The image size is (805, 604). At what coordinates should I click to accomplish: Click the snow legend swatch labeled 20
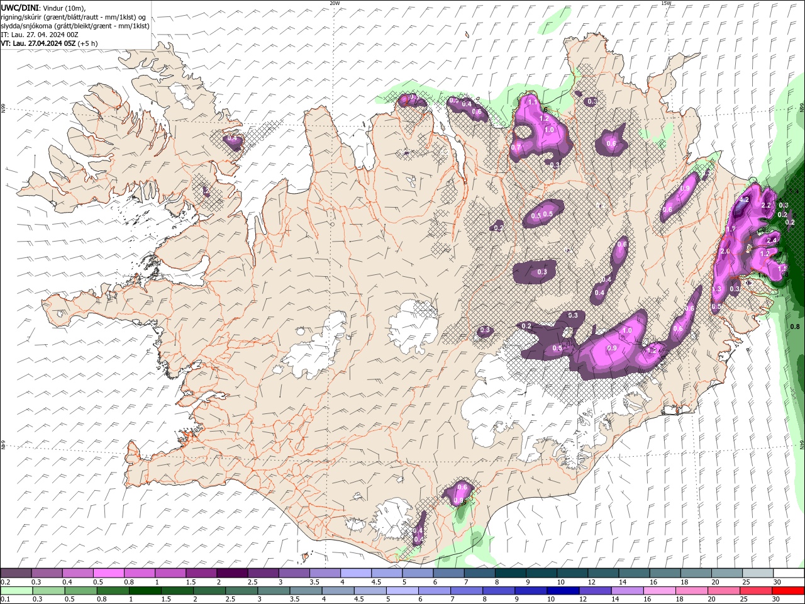point(727,573)
